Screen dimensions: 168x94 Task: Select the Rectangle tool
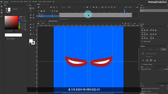tap(34, 18)
